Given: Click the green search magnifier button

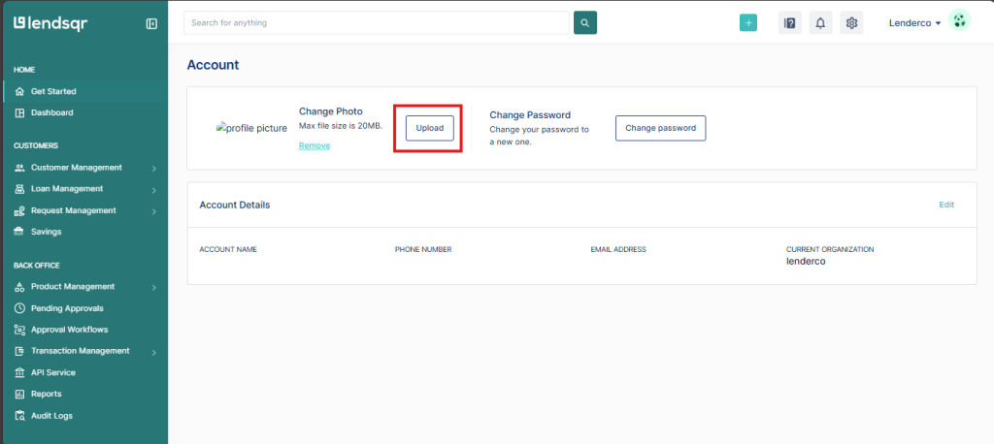Looking at the screenshot, I should 585,22.
